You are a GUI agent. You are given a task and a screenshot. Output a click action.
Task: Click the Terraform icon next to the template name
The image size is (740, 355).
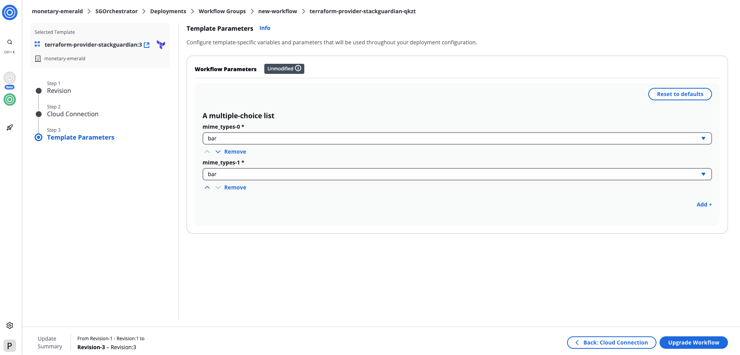coord(161,44)
